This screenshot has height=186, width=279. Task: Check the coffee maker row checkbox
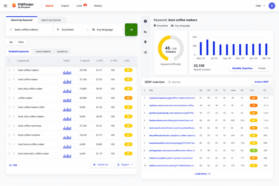click(x=9, y=98)
